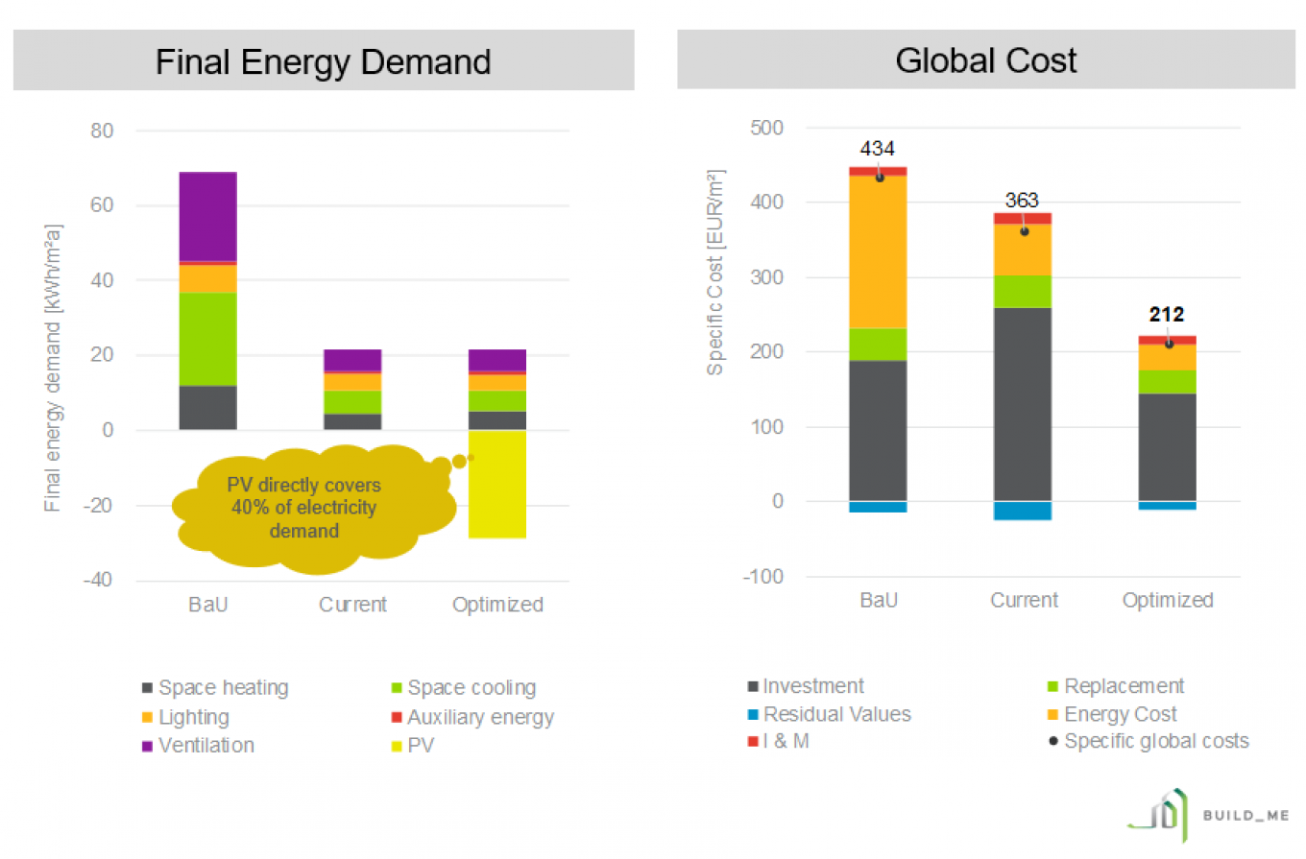Click the Energy Cost legend swatch

(x=1053, y=714)
